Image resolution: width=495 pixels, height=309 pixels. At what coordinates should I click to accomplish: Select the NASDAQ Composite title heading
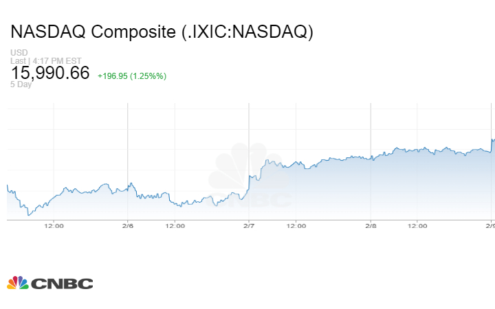tap(162, 32)
